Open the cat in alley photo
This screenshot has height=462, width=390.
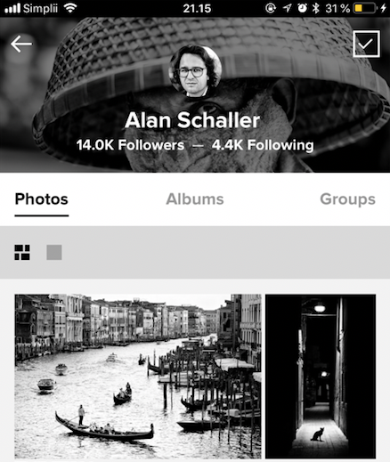[x=321, y=377]
